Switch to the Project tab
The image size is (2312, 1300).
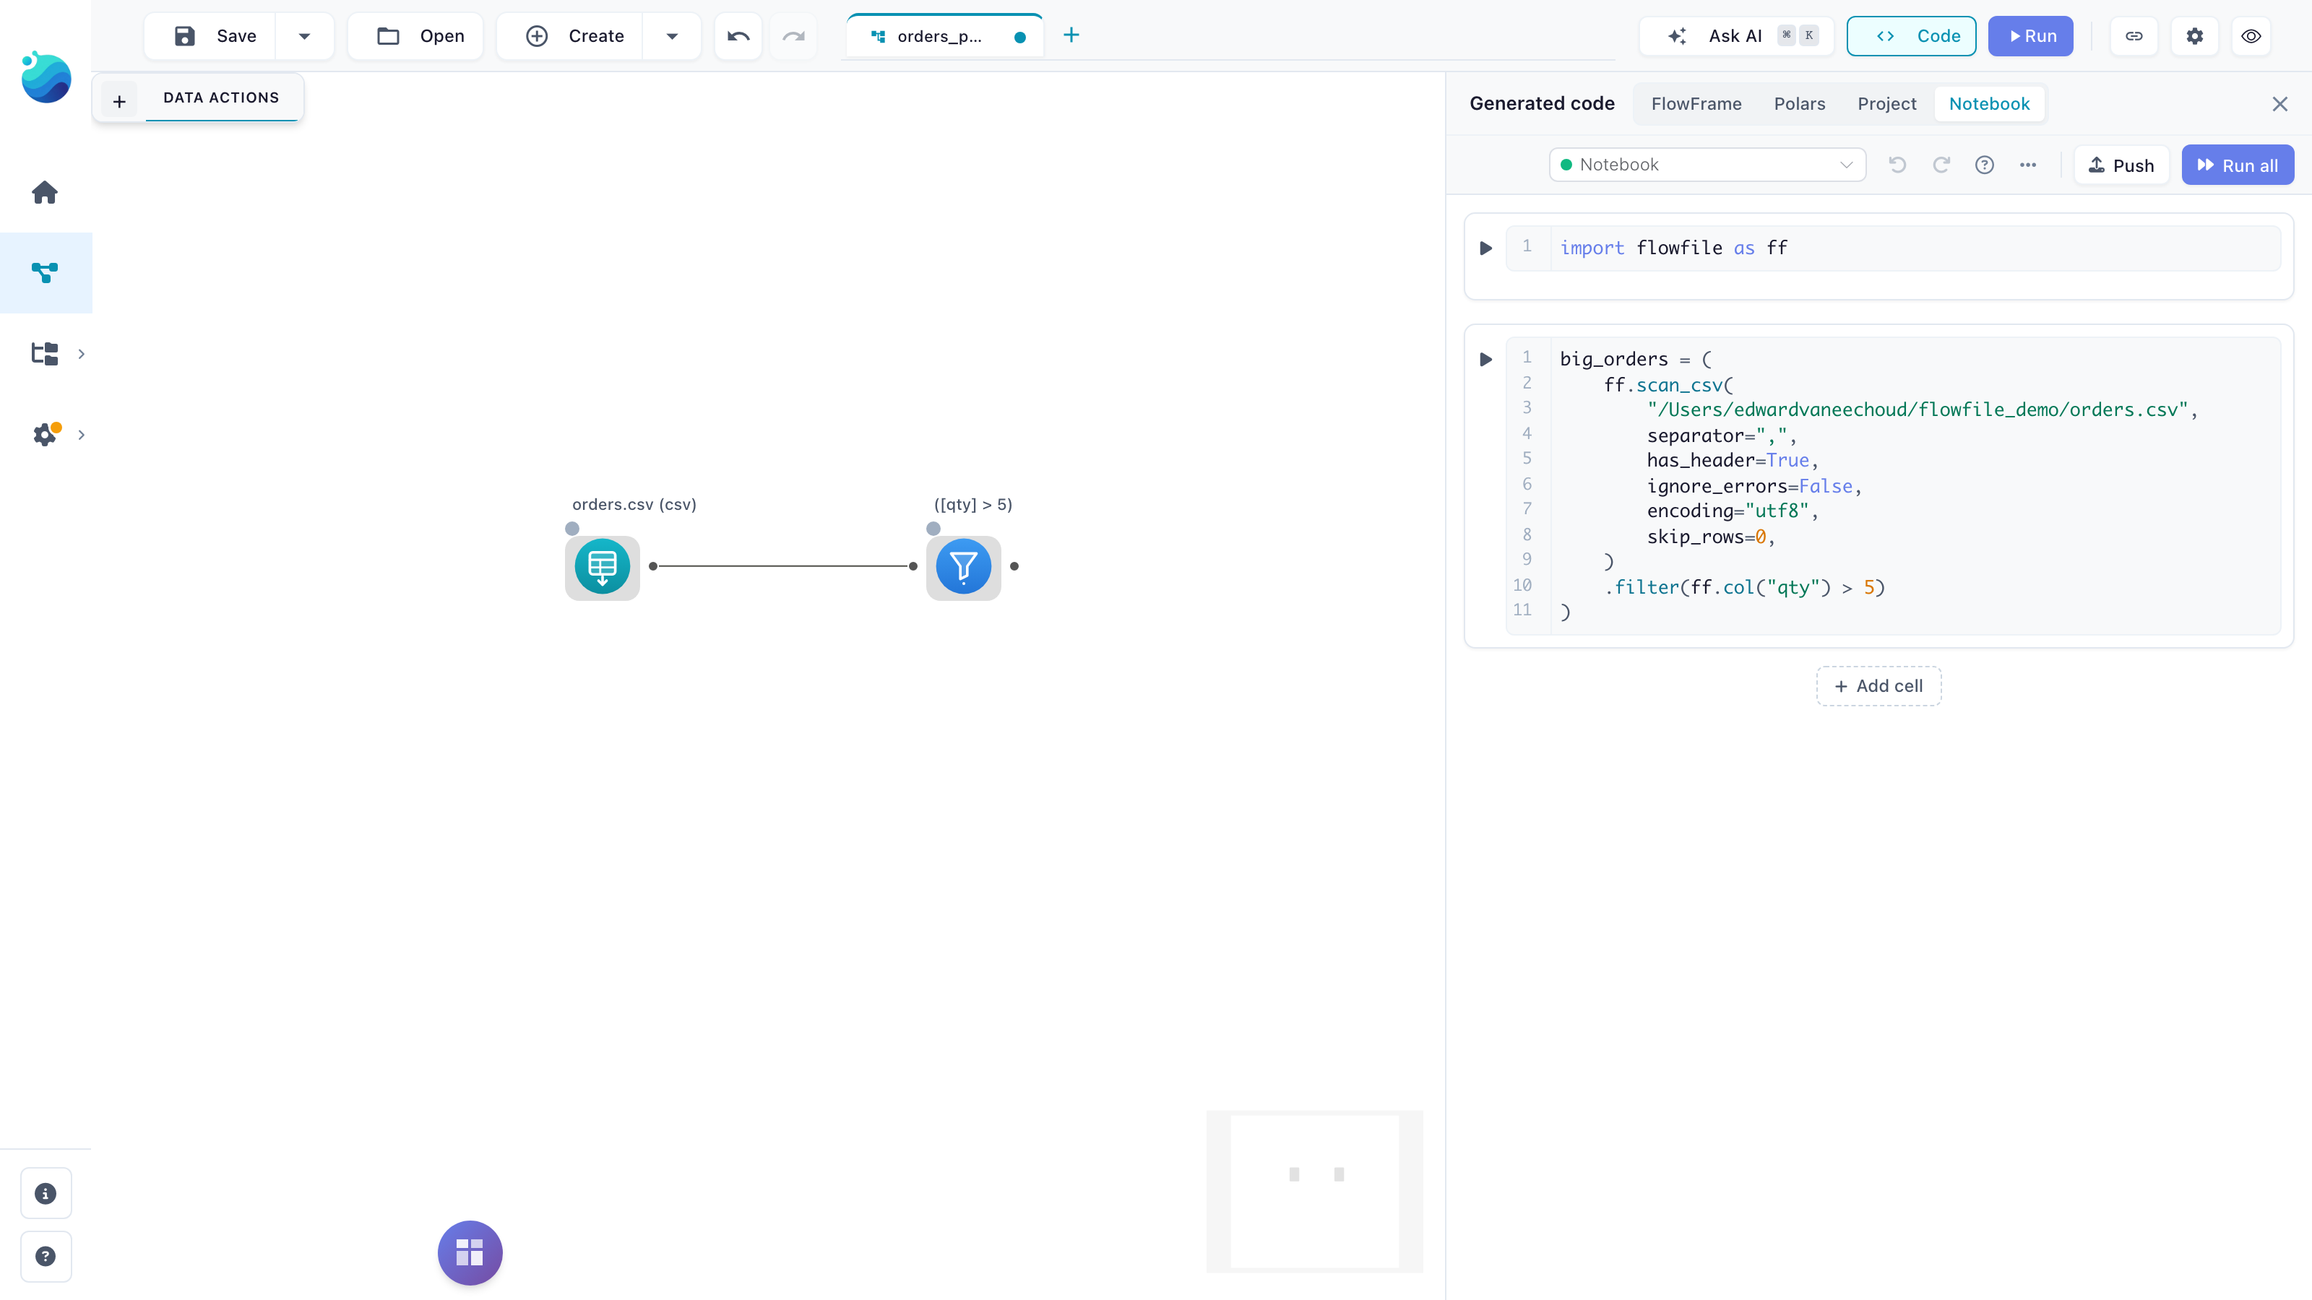(x=1886, y=103)
